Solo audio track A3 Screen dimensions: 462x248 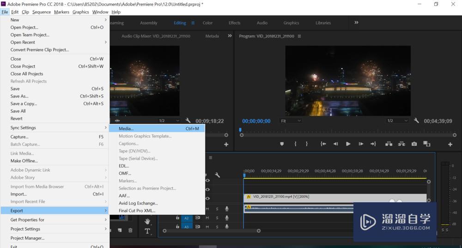point(217,227)
